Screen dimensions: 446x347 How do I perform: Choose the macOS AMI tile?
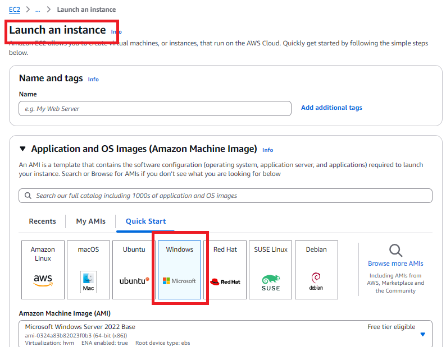(x=88, y=270)
